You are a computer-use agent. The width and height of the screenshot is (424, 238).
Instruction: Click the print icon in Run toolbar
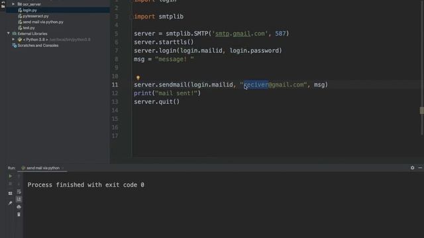tap(19, 207)
